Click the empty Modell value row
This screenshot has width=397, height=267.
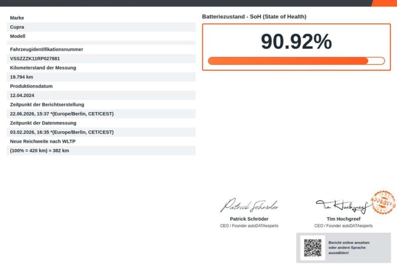click(101, 43)
